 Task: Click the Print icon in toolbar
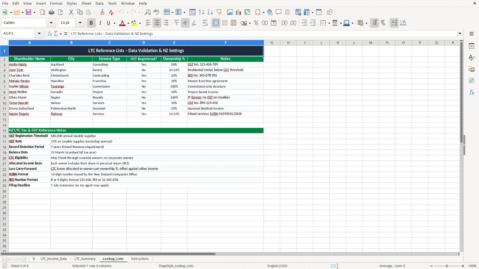51,12
